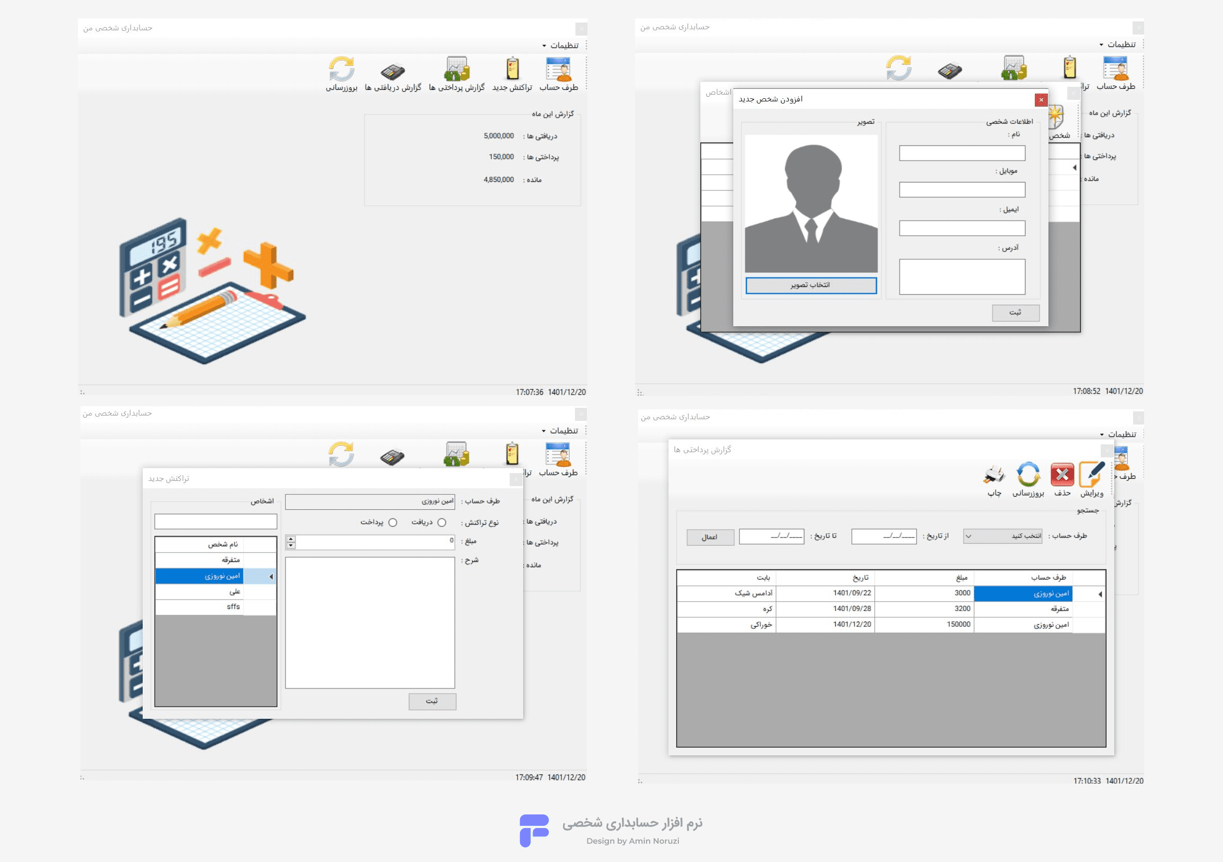Viewport: 1223px width, 862px height.
Task: Click the red Delete (حذف) icon
Action: (x=1062, y=474)
